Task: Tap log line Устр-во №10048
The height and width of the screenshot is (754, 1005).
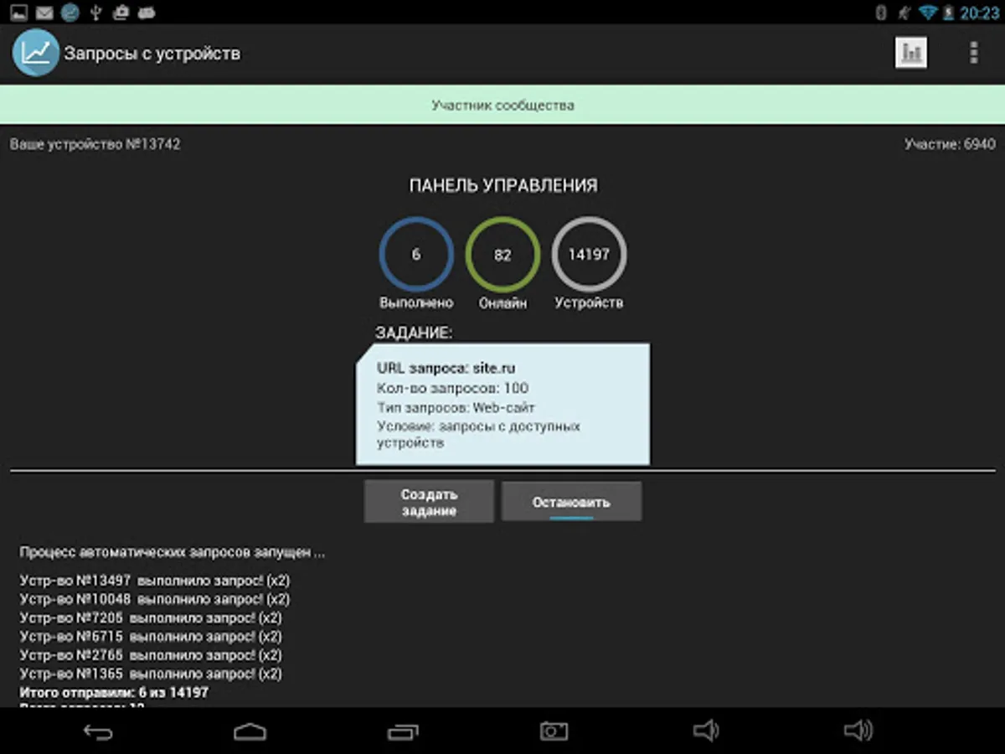Action: [x=155, y=599]
